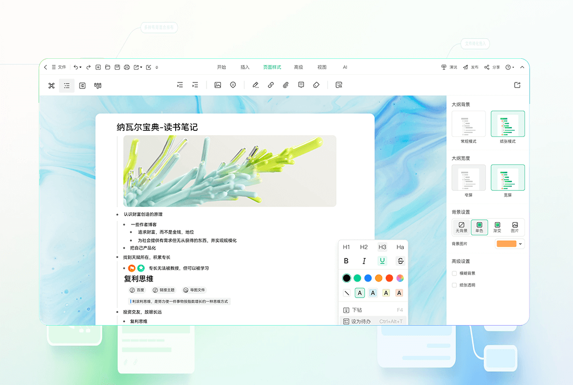The width and height of the screenshot is (573, 385).
Task: Select the outline list view icon
Action: pos(67,85)
